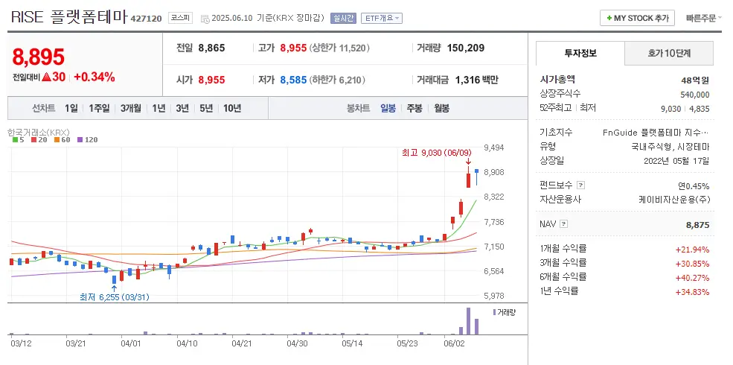Expand the ETF개요 dropdown

point(382,18)
